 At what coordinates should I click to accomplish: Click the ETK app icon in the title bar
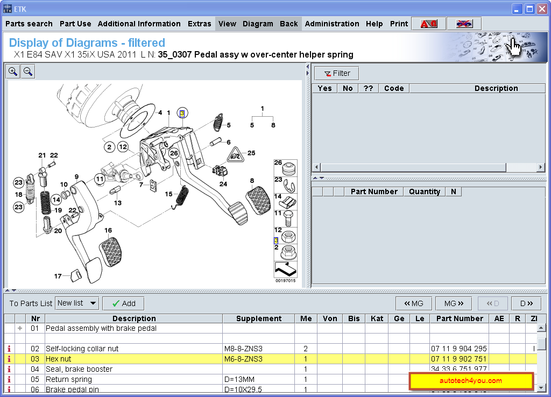pos(7,9)
